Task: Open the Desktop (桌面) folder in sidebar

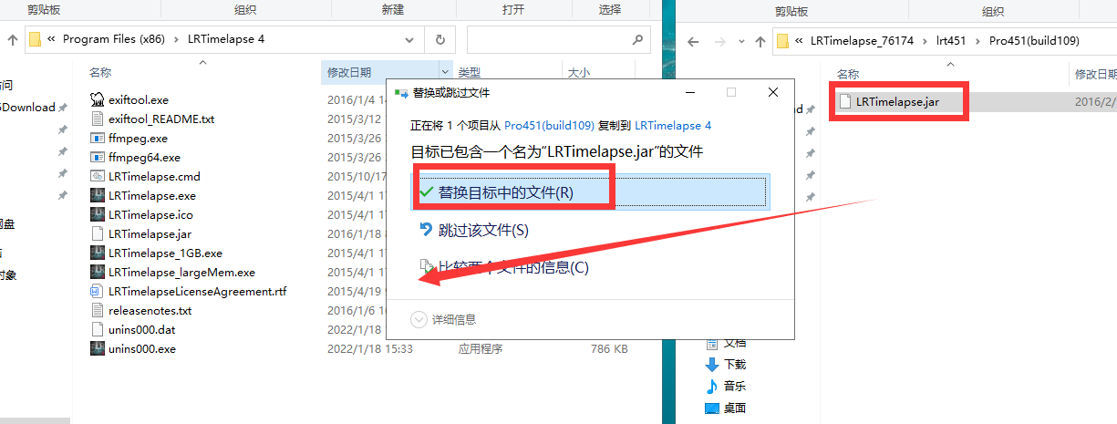Action: click(713, 408)
